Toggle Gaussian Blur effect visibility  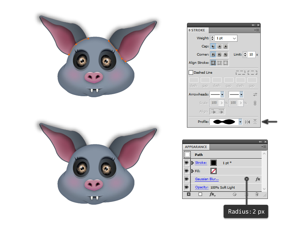(x=186, y=179)
